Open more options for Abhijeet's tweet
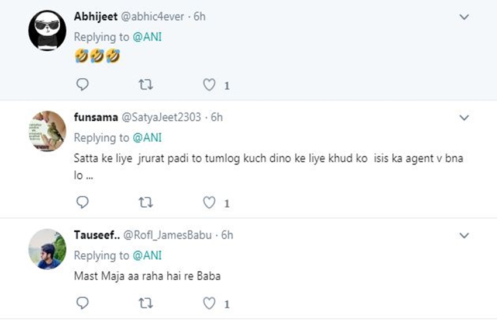 (x=464, y=18)
